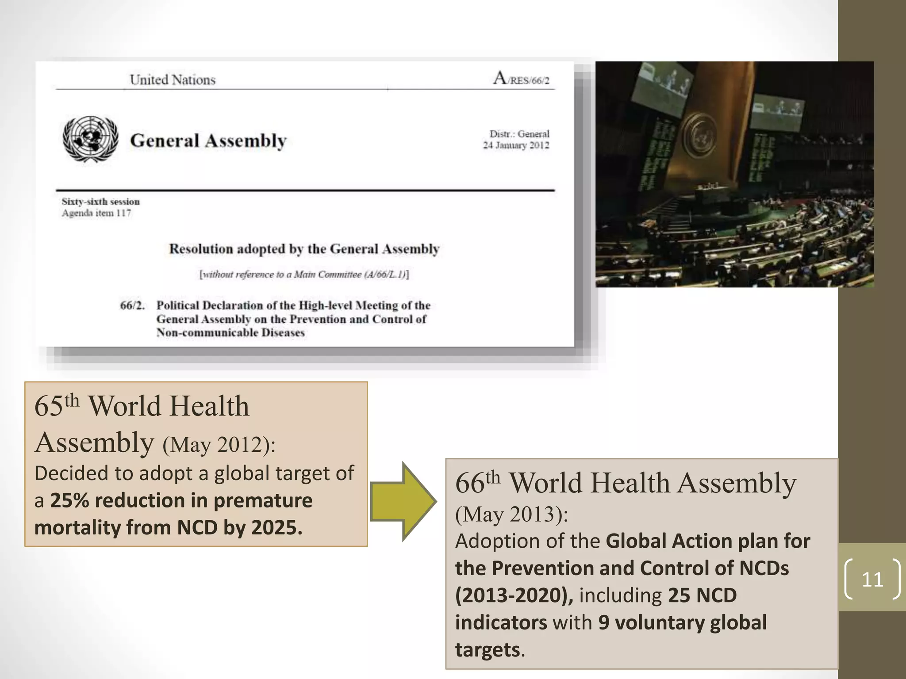Screen dimensions: 906x679
Task: Click the '(May 2013):' date text
Action: (512, 514)
